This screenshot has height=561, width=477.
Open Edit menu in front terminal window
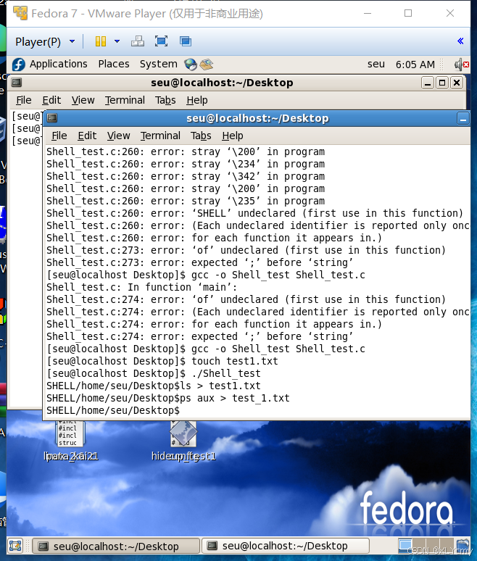(87, 136)
